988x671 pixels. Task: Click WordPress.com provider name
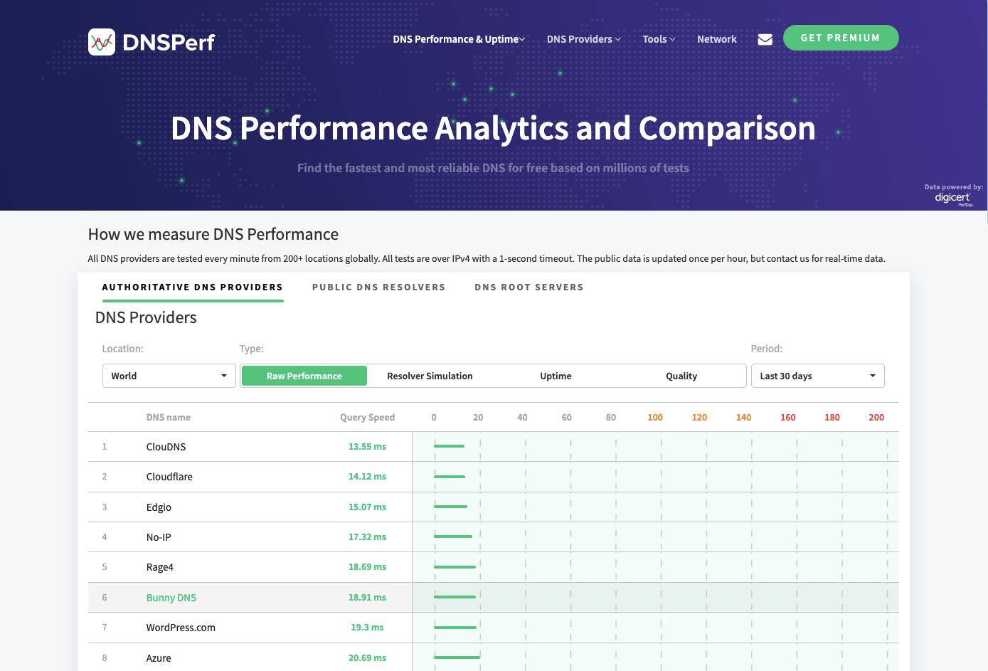click(181, 628)
